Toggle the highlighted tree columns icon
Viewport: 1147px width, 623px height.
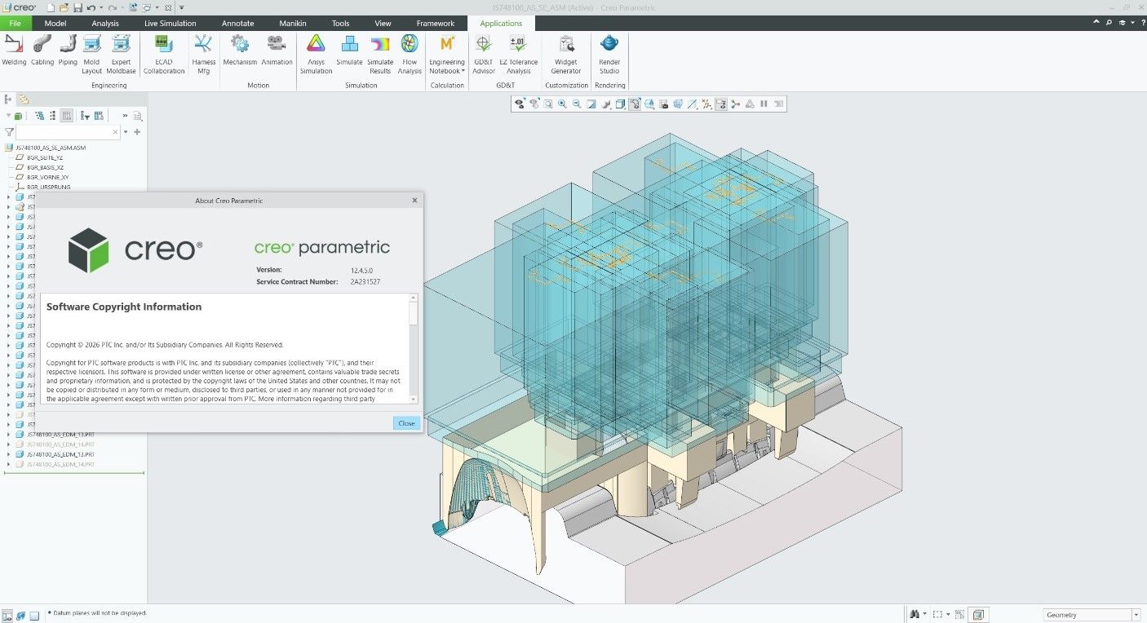(67, 116)
